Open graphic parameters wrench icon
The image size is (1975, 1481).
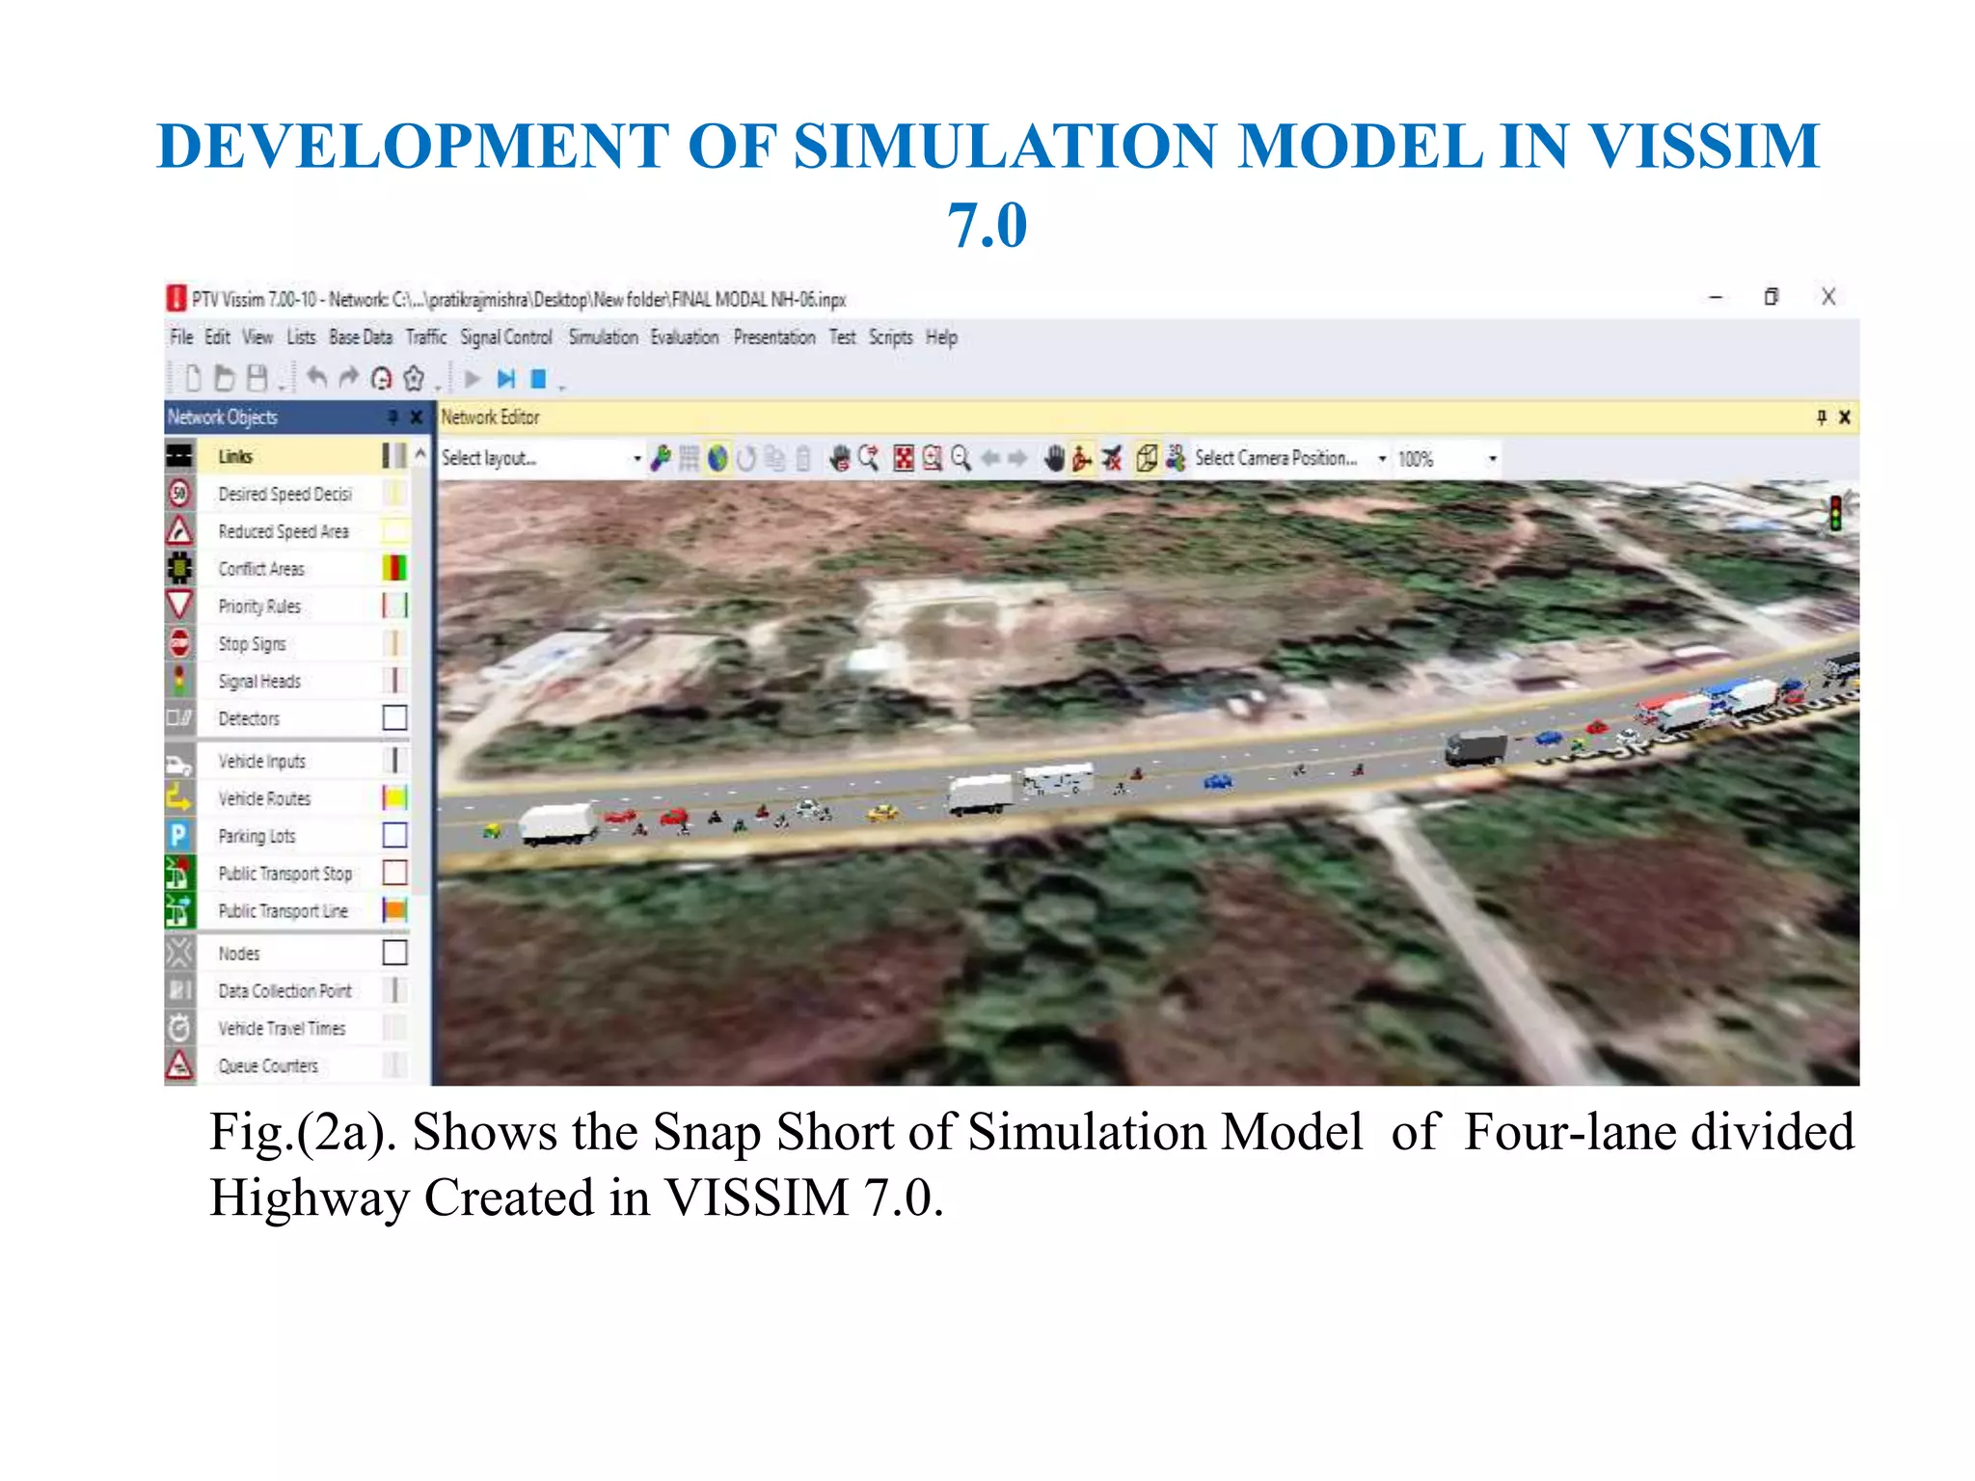661,458
